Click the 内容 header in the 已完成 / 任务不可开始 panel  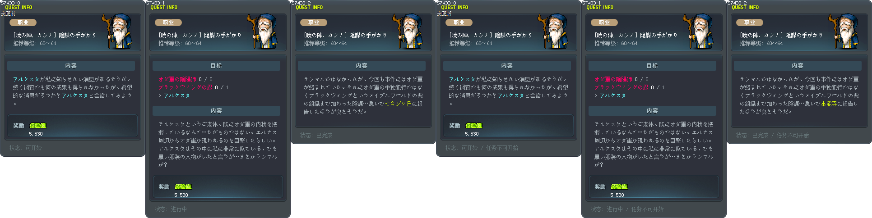[798, 66]
